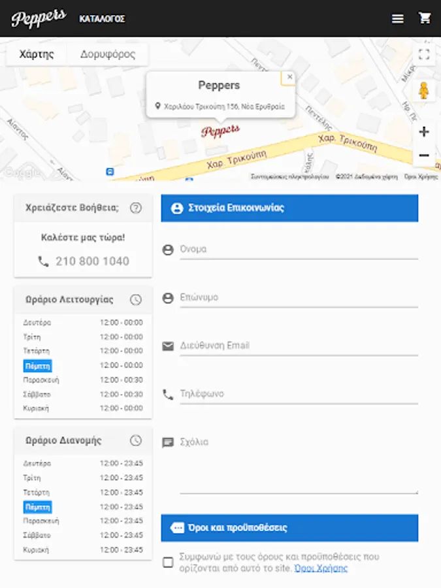Zoom in on the map
This screenshot has height=588, width=441.
[x=424, y=131]
